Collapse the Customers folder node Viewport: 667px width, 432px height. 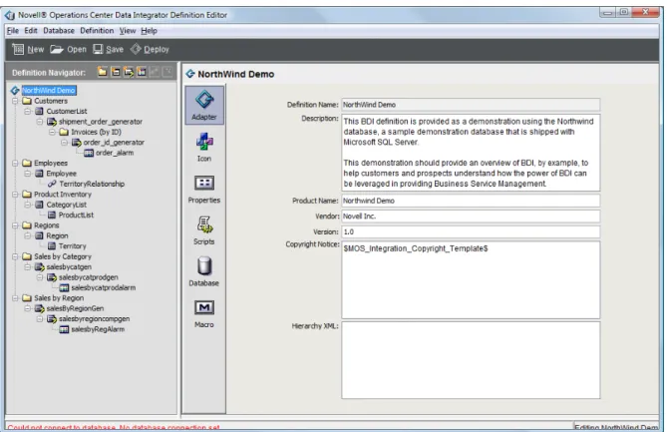click(15, 101)
